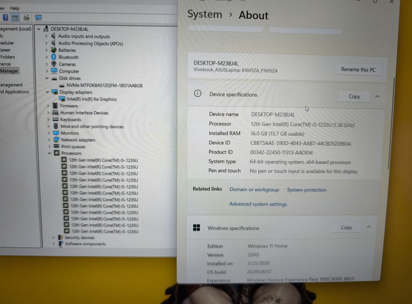
Task: Open System protection link
Action: 307,190
